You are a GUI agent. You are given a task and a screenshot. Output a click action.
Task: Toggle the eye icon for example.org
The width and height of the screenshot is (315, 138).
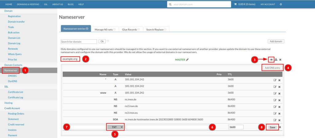pos(271,59)
